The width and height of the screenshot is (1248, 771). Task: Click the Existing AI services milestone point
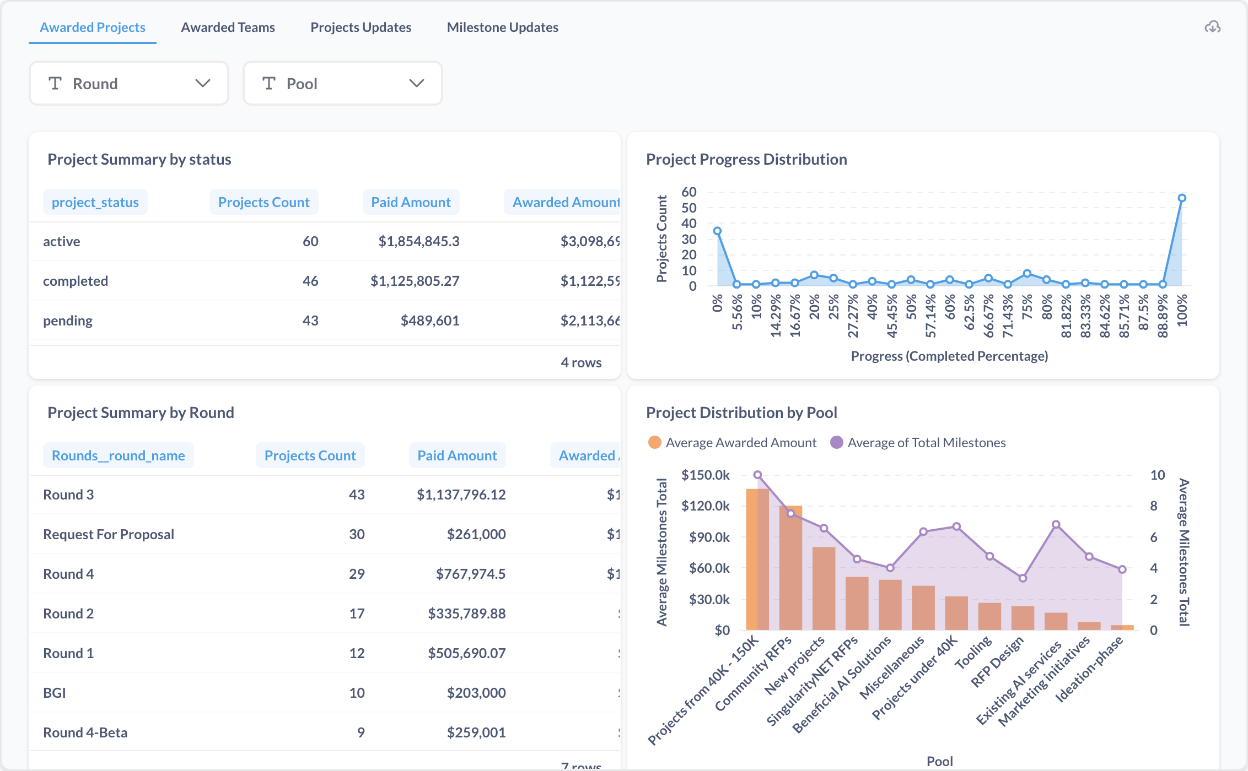pos(1056,525)
